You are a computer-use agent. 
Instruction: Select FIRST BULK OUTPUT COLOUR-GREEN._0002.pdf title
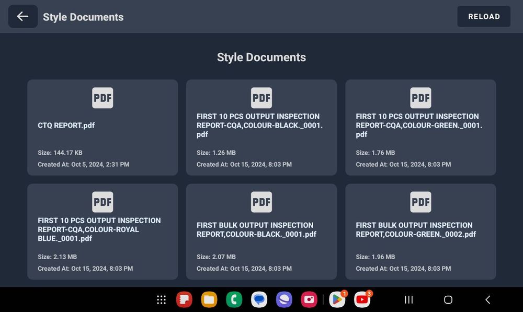click(416, 229)
